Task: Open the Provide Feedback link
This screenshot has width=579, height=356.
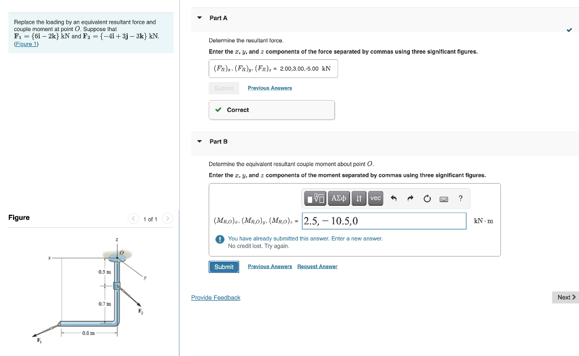Action: (x=215, y=298)
